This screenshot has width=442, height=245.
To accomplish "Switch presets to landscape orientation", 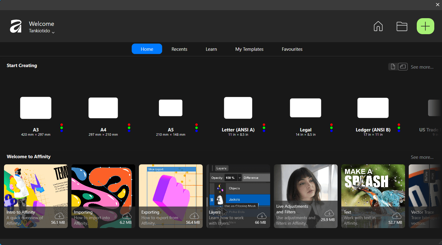I will pyautogui.click(x=403, y=67).
